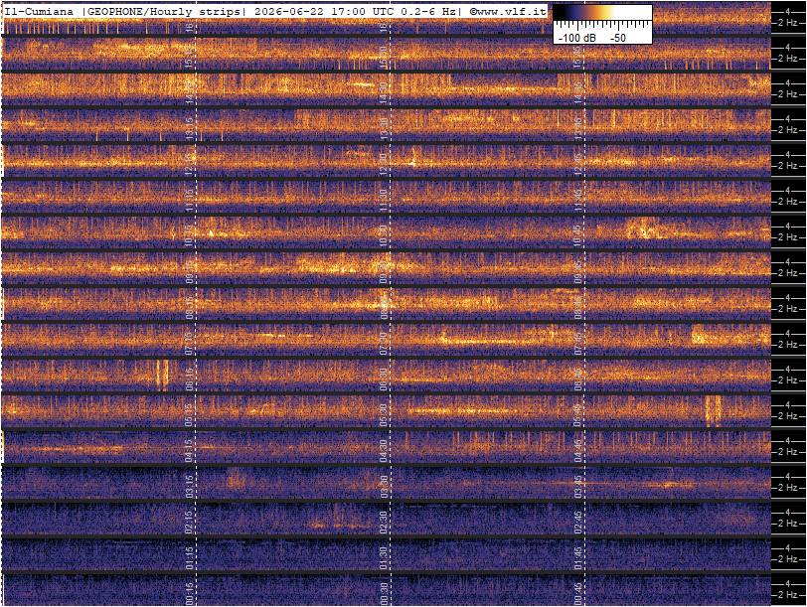
Task: Click the 00:45 time marker
Action: [578, 595]
